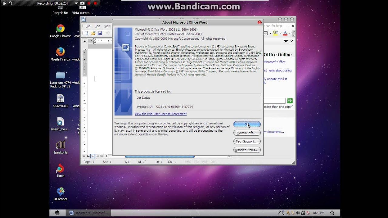Viewport: 388px width, 218px height.
Task: Open Border style dropdown arrow
Action: click(270, 33)
